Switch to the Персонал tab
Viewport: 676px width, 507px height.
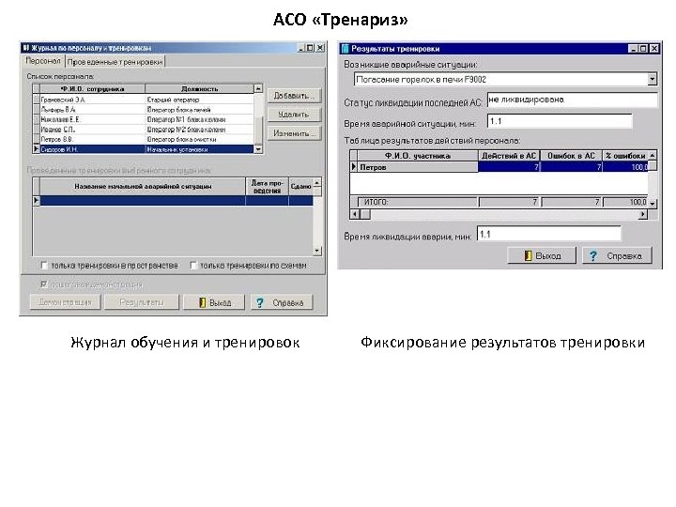coord(43,61)
